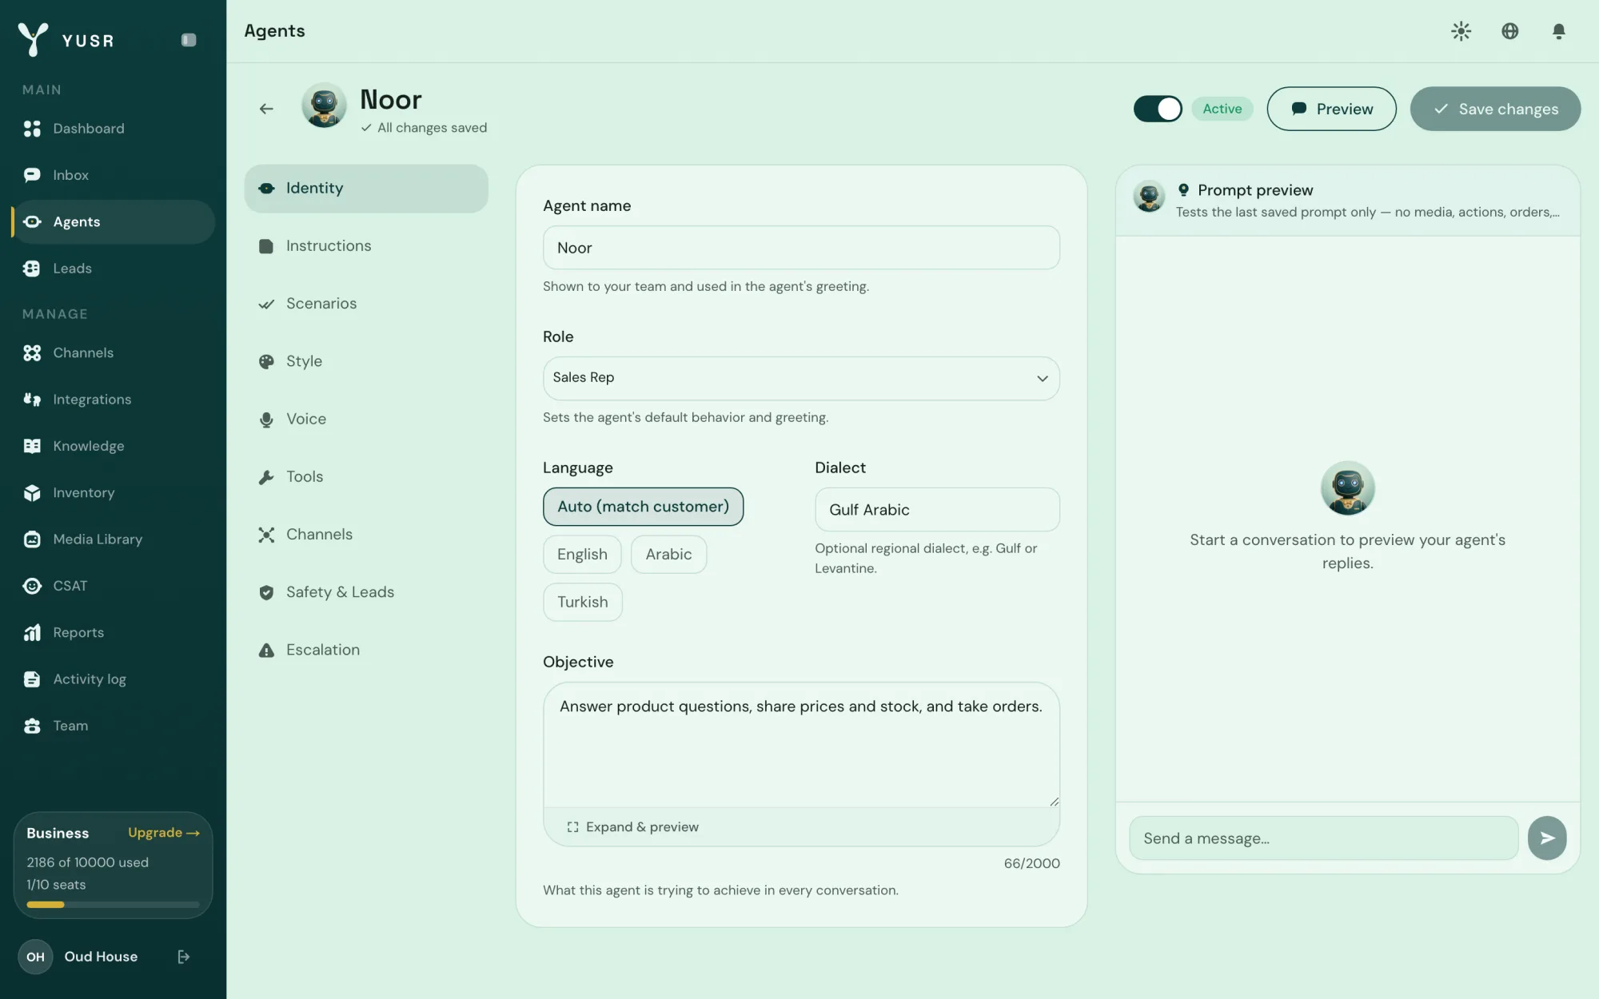The height and width of the screenshot is (999, 1599).
Task: Click the usage progress bar
Action: pyautogui.click(x=113, y=905)
